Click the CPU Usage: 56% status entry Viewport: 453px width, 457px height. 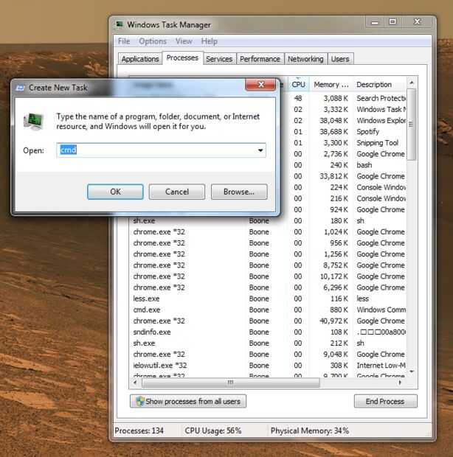coord(213,430)
